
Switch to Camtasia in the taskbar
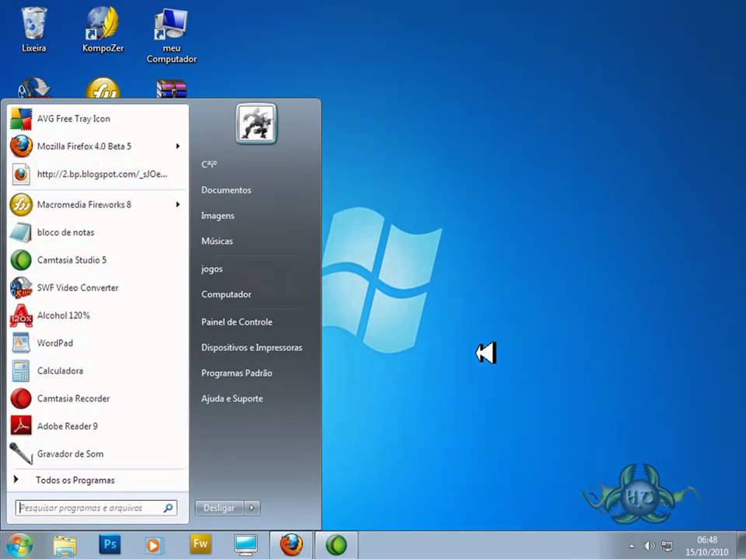point(336,545)
